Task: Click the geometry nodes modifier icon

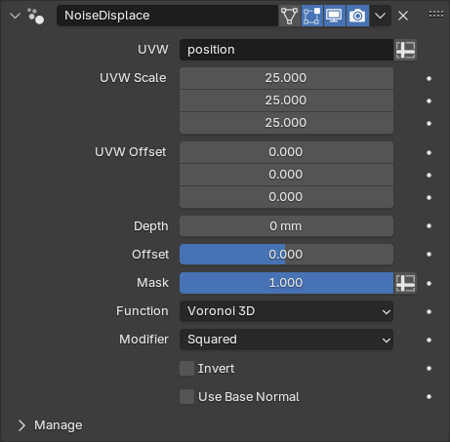Action: 35,16
